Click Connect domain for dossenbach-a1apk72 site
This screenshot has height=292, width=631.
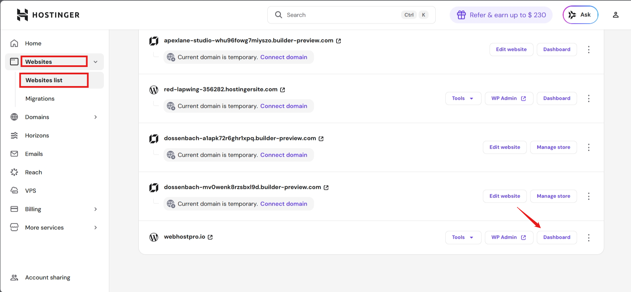coord(283,155)
